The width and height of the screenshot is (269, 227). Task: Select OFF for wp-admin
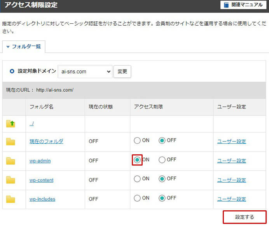click(162, 160)
